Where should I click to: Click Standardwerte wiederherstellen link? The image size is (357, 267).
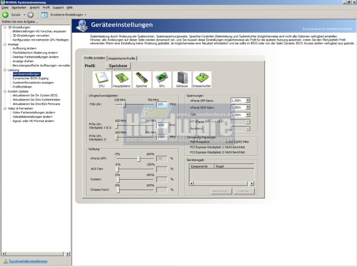(327, 29)
